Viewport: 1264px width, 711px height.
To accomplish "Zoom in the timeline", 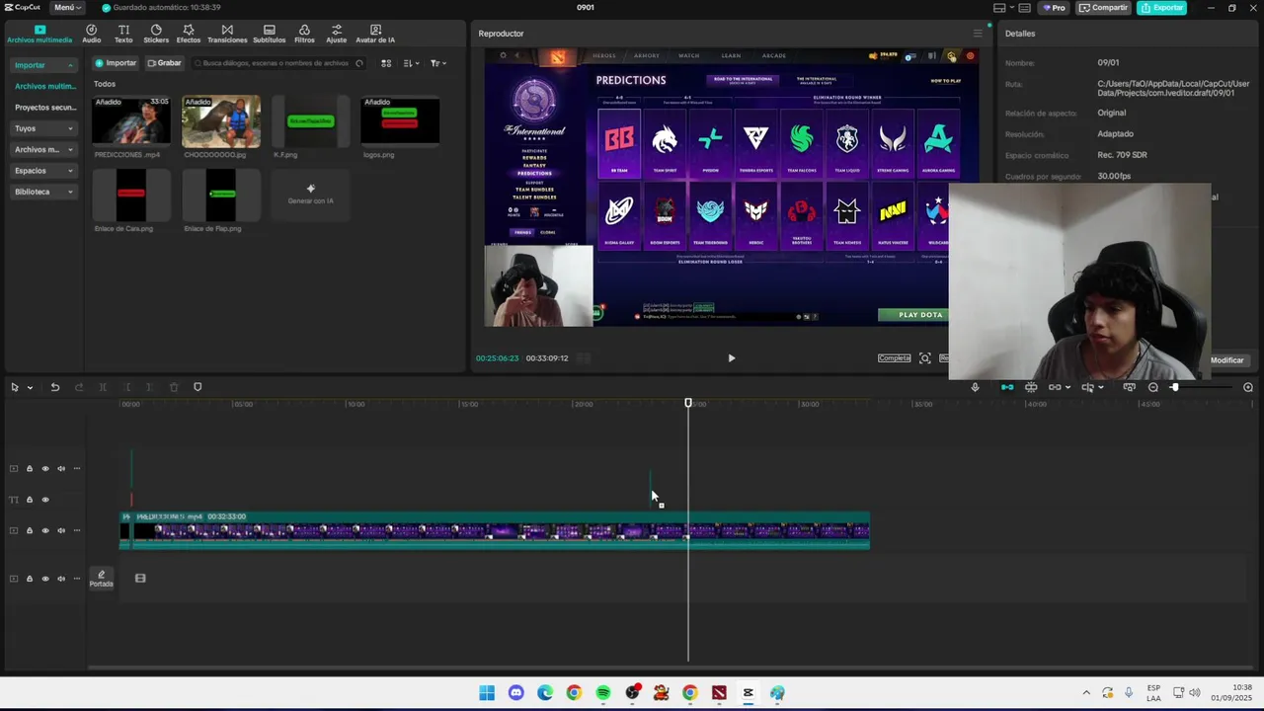I will pos(1248,387).
